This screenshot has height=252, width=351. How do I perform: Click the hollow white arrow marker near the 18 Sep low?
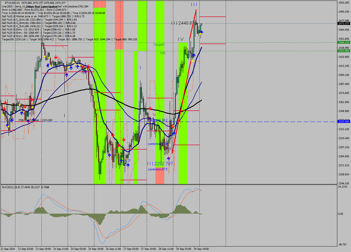coord(170,149)
